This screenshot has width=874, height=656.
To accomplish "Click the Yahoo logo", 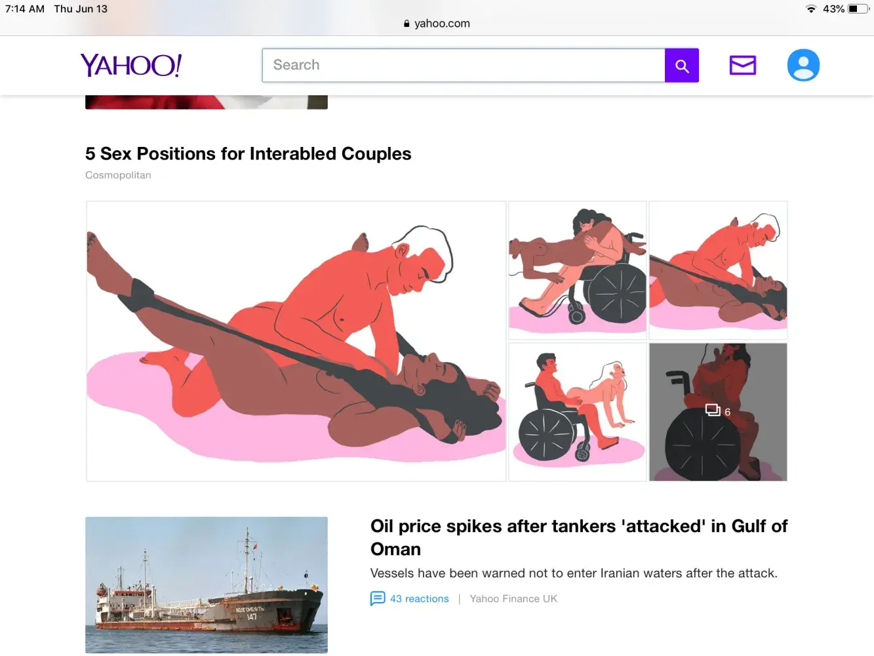I will tap(131, 65).
